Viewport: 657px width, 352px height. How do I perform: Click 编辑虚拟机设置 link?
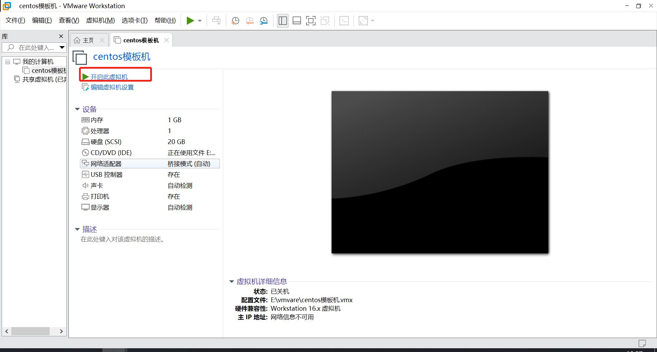click(x=112, y=87)
